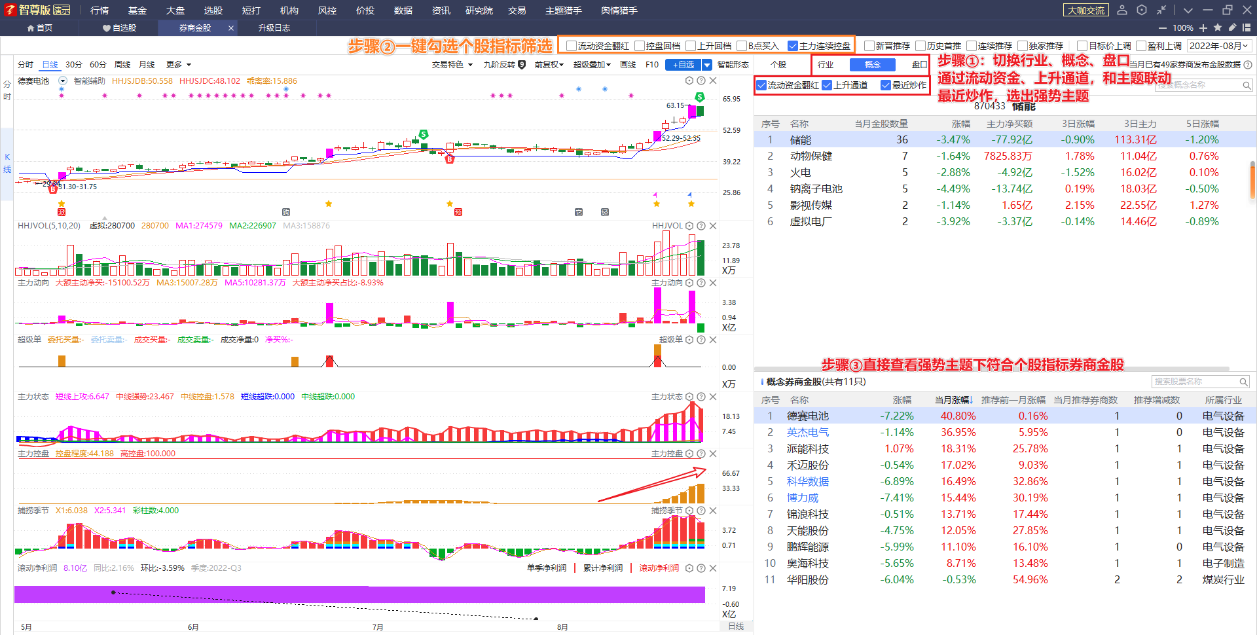Open the 前复权 dropdown
Viewport: 1257px width, 635px height.
pyautogui.click(x=549, y=65)
